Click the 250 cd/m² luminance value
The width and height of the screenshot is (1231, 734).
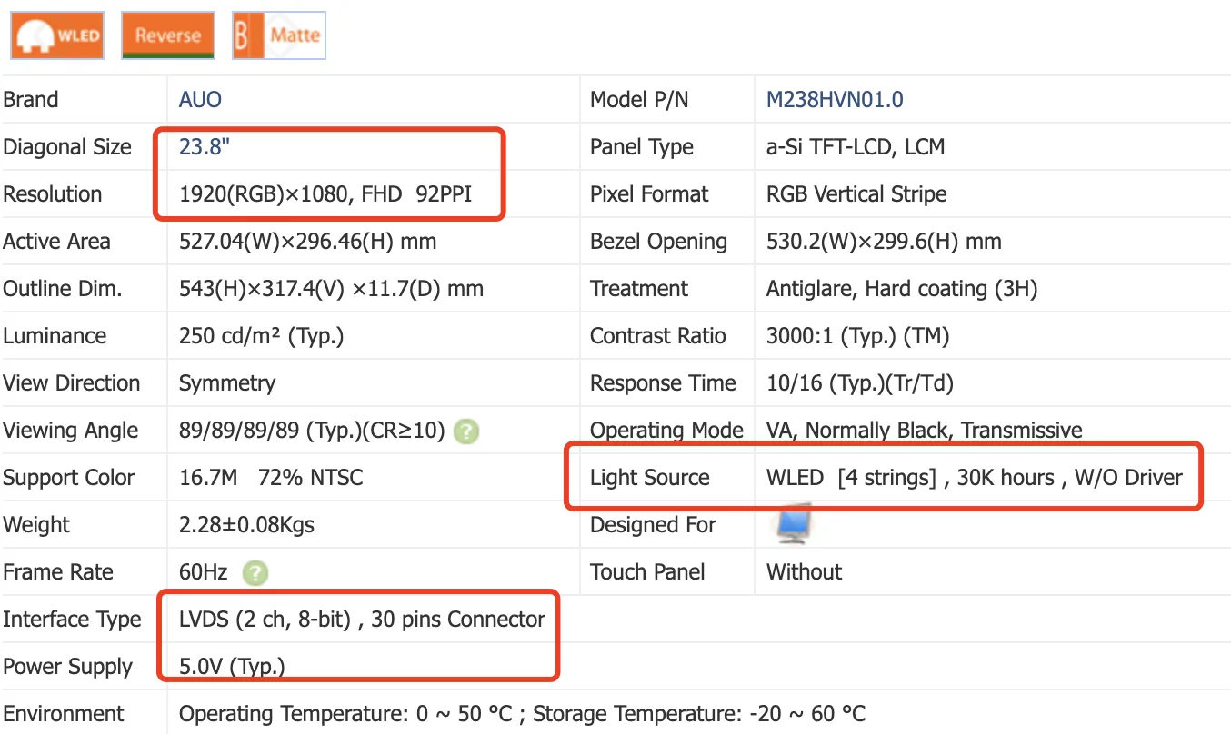[x=262, y=336]
